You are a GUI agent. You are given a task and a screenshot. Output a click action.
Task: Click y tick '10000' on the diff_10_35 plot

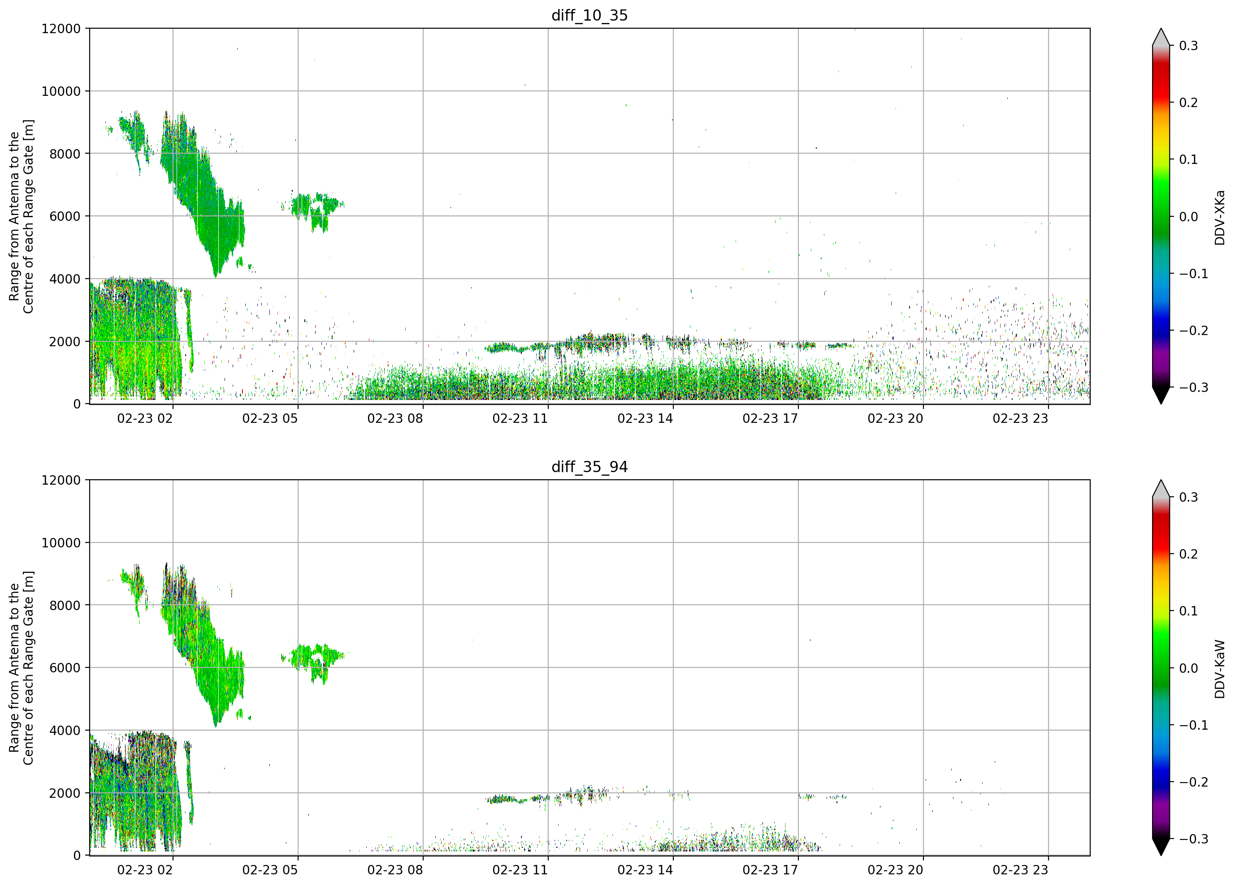61,91
